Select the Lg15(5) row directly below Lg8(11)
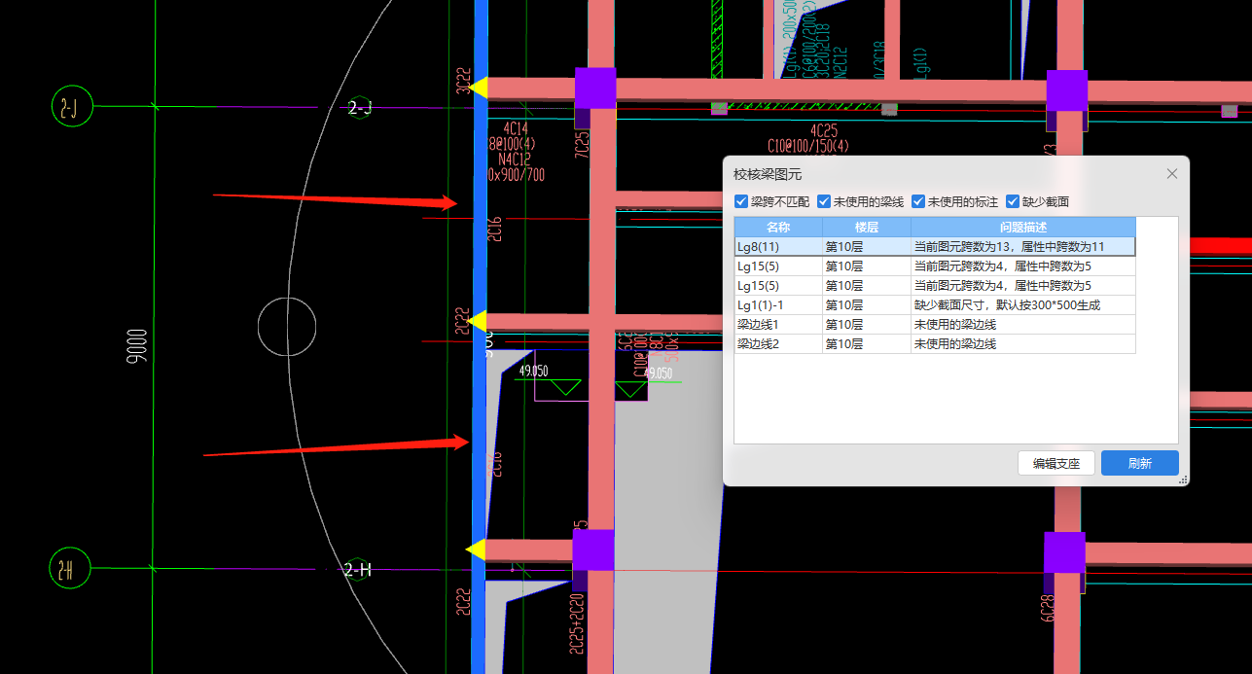The image size is (1252, 674). [935, 266]
